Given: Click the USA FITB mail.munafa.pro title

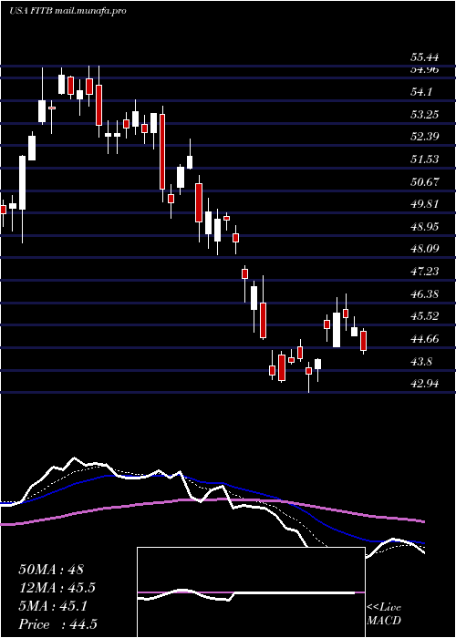Looking at the screenshot, I should click(67, 11).
